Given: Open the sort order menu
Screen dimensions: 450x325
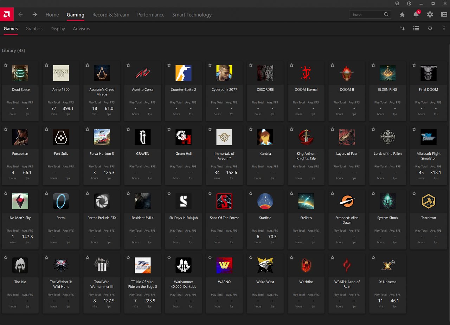Looking at the screenshot, I should pos(402,28).
